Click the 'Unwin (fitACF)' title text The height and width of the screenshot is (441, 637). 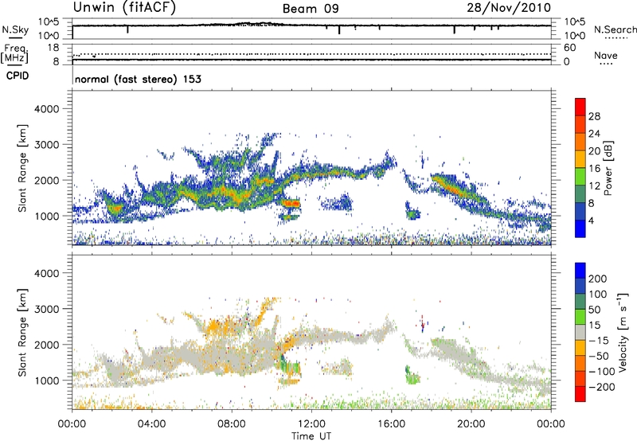click(124, 8)
